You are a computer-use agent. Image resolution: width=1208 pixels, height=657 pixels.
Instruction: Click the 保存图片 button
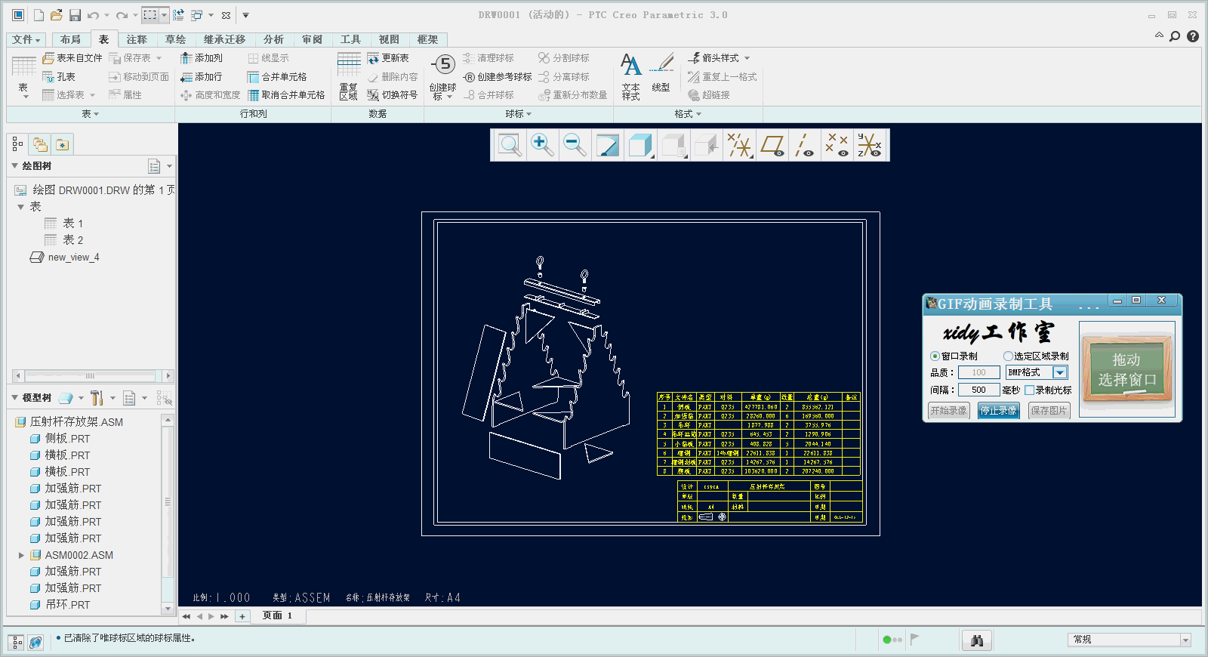click(x=1049, y=411)
